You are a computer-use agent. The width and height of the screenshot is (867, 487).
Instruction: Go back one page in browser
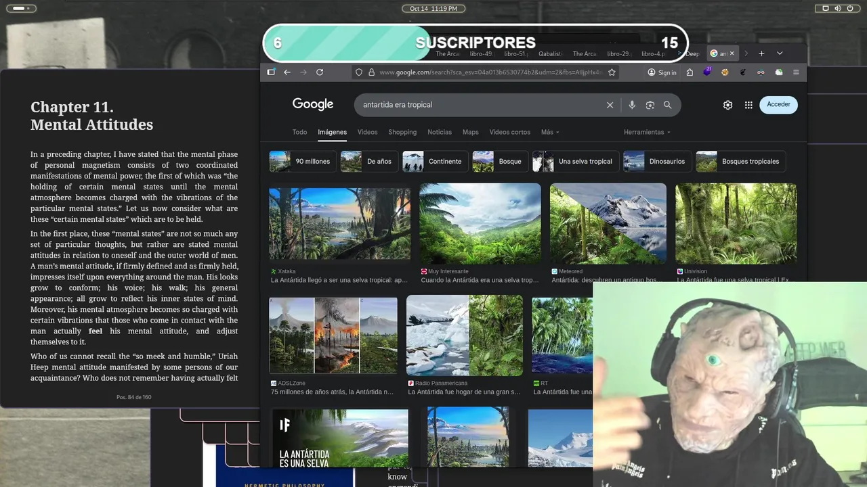coord(287,72)
